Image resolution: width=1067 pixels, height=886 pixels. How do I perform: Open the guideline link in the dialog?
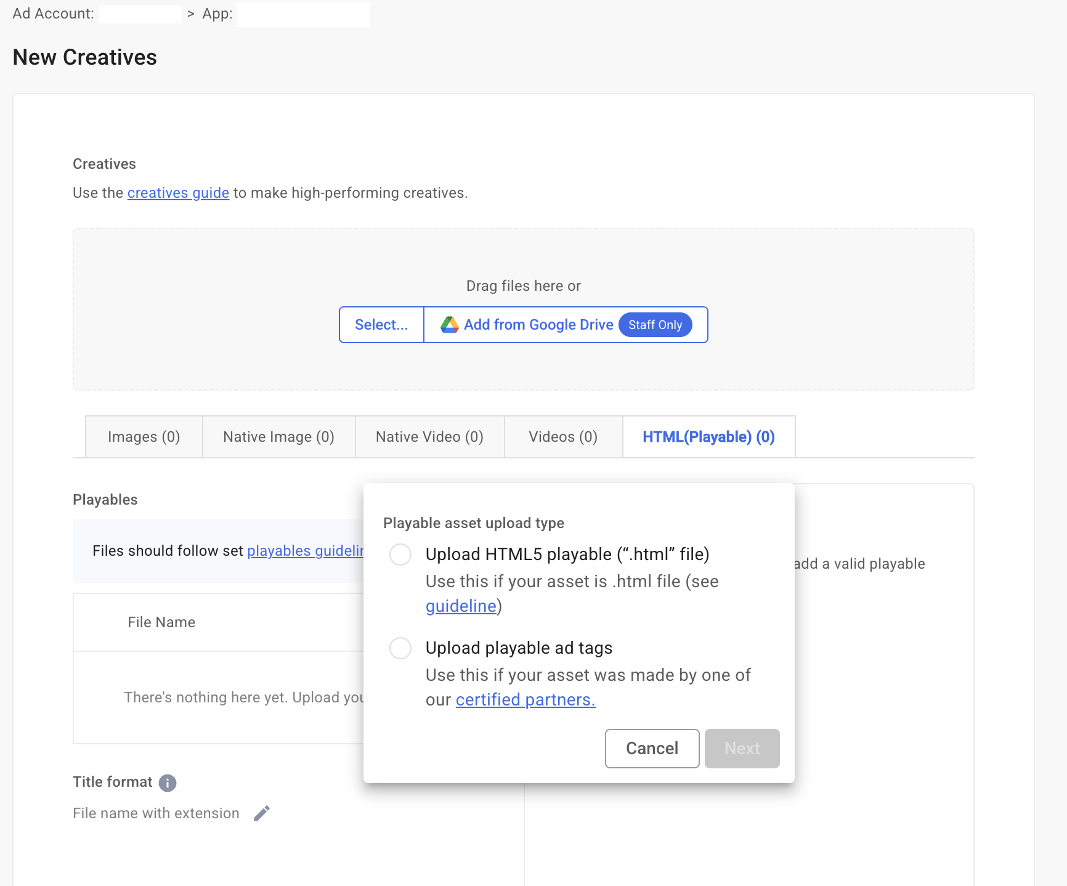point(461,606)
